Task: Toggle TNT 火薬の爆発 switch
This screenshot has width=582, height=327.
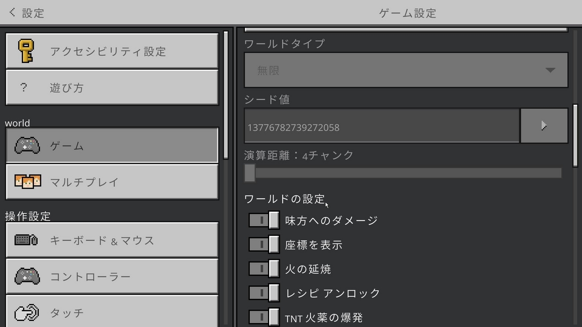Action: click(x=264, y=317)
